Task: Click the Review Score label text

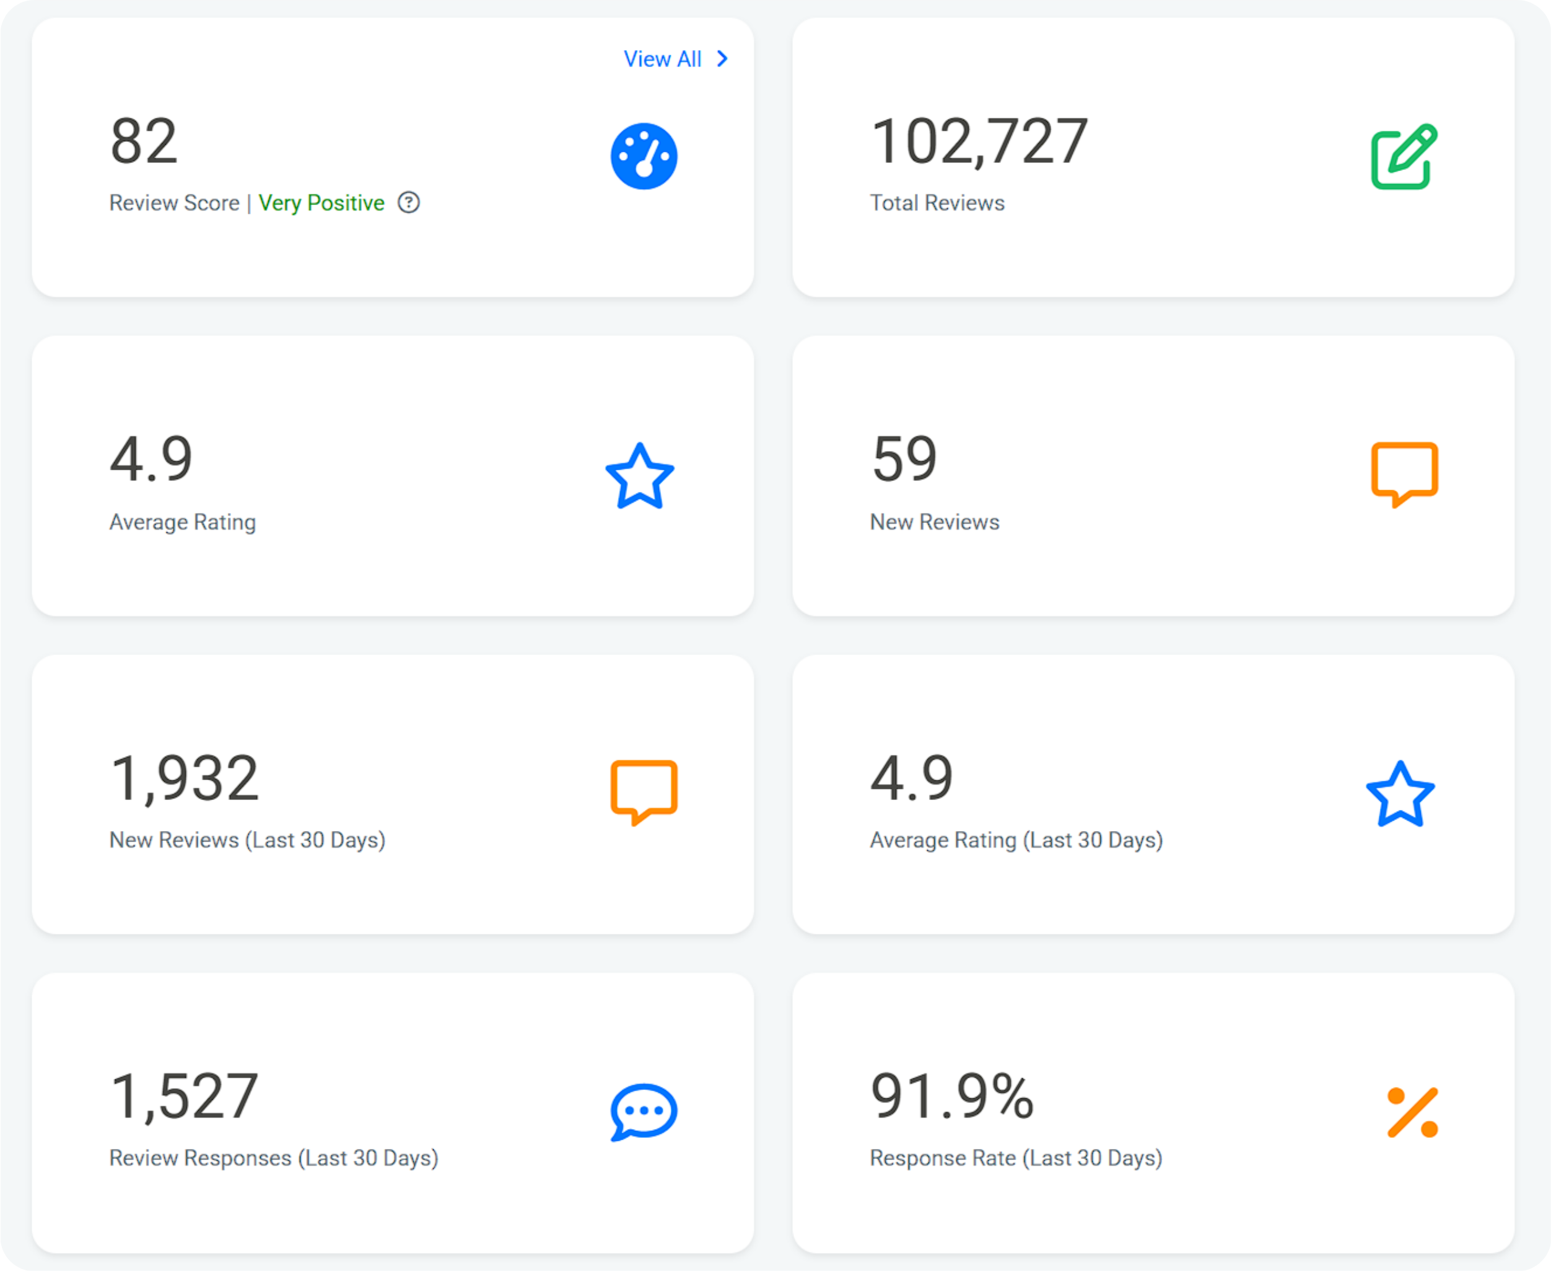Action: pos(174,203)
